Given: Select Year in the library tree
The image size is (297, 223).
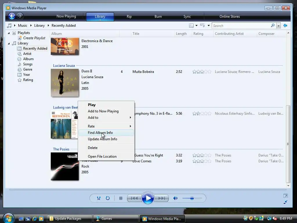Looking at the screenshot, I should [x=26, y=75].
